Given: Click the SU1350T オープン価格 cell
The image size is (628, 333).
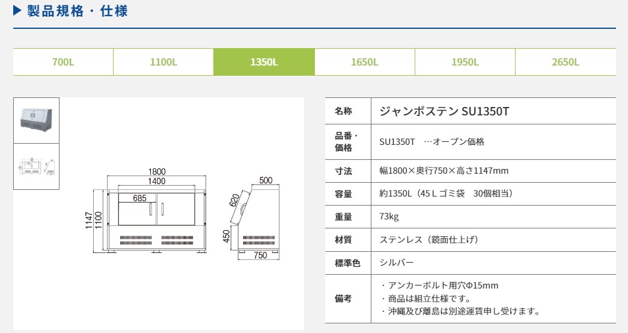Looking at the screenshot, I should pos(431,142).
